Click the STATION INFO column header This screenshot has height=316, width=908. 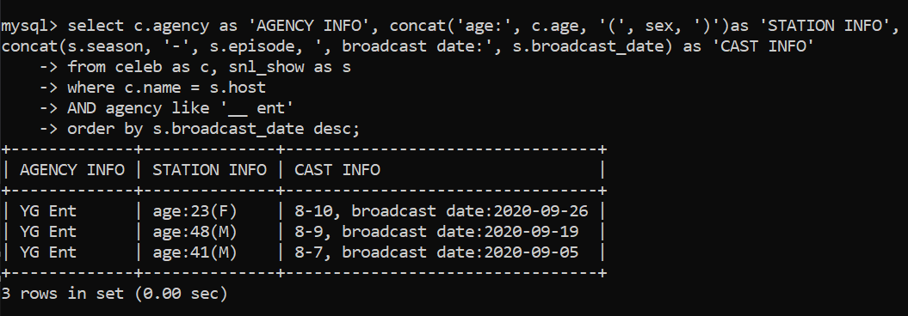click(x=210, y=170)
